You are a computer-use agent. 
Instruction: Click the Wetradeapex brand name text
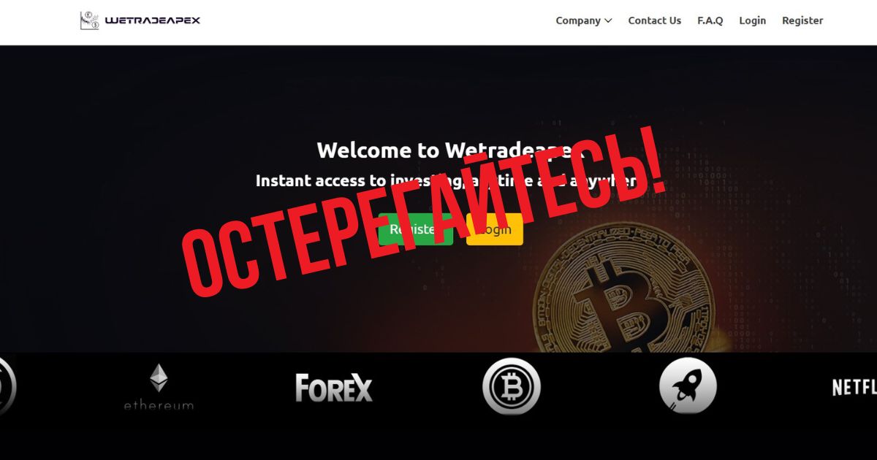tap(153, 20)
